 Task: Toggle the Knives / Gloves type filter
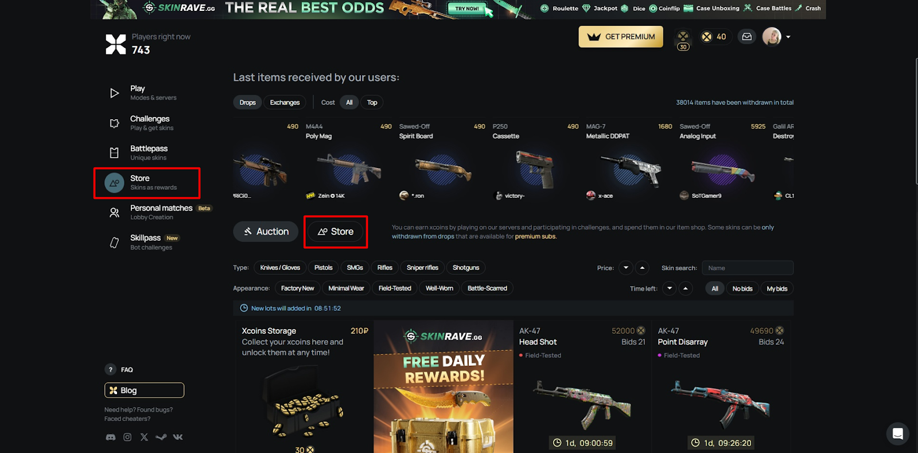click(280, 268)
